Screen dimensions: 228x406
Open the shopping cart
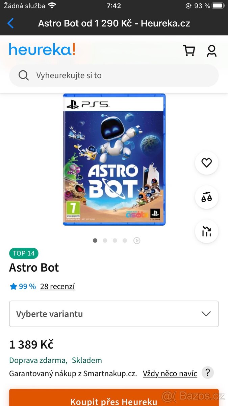pyautogui.click(x=189, y=51)
